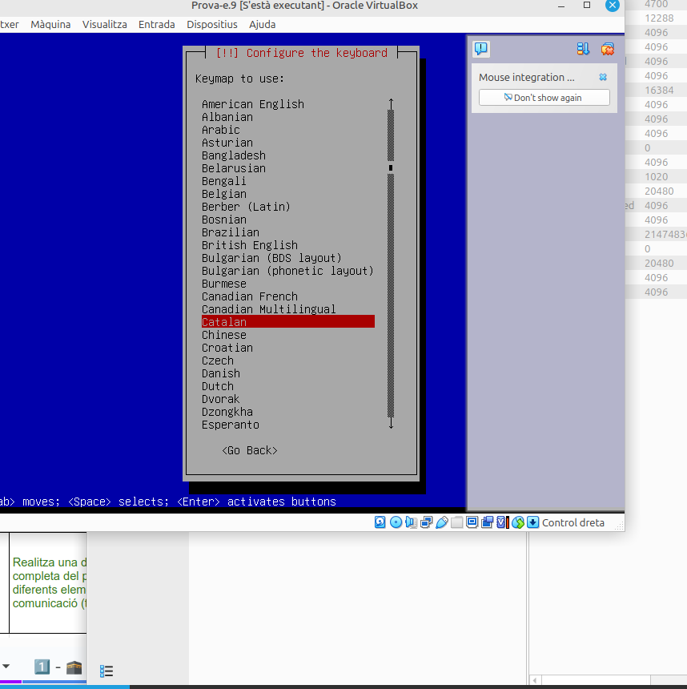Sort notifications using the order arrow icon
The height and width of the screenshot is (689, 687).
(x=583, y=49)
